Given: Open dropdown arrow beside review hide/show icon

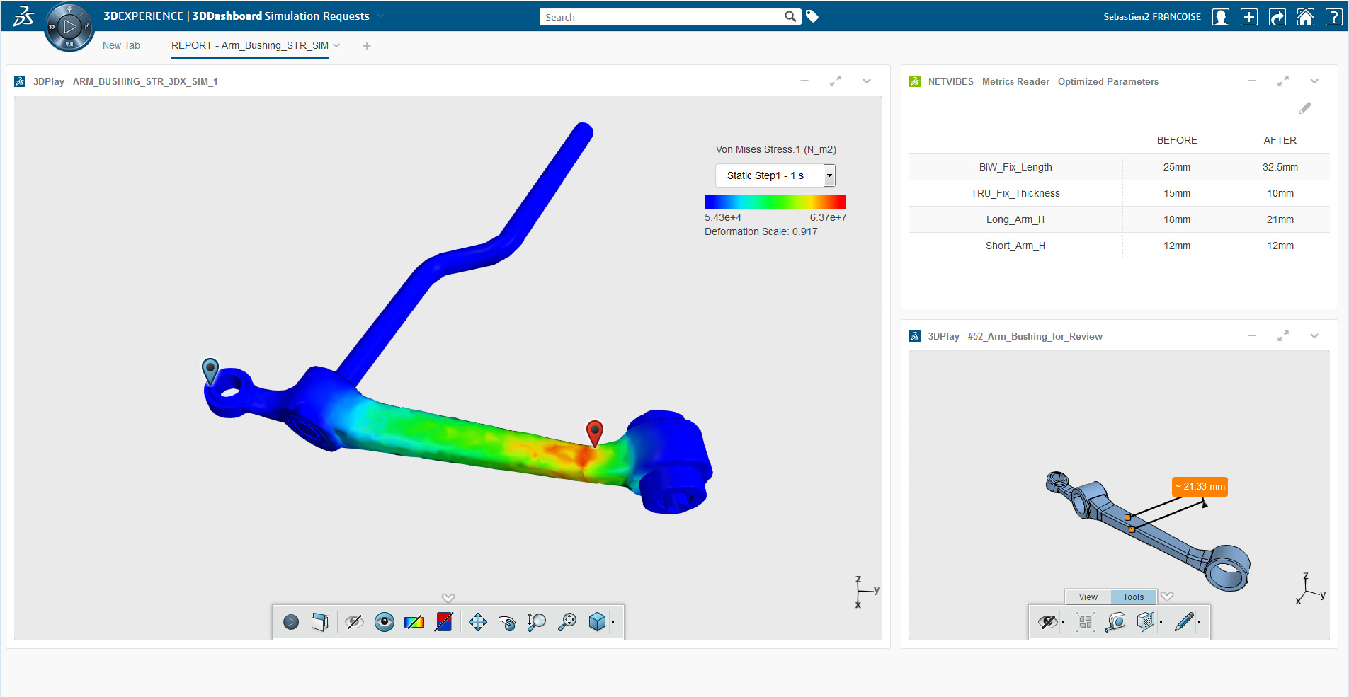Looking at the screenshot, I should [x=1063, y=623].
